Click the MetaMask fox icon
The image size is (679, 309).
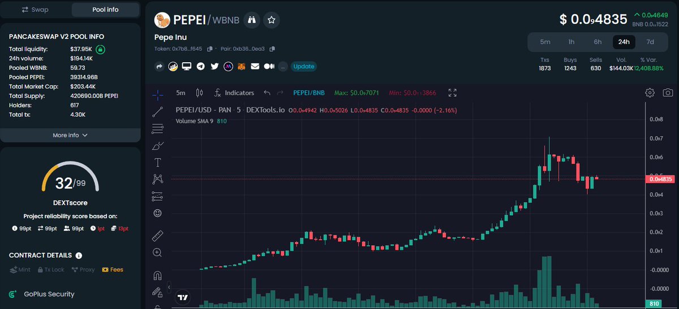coord(242,66)
